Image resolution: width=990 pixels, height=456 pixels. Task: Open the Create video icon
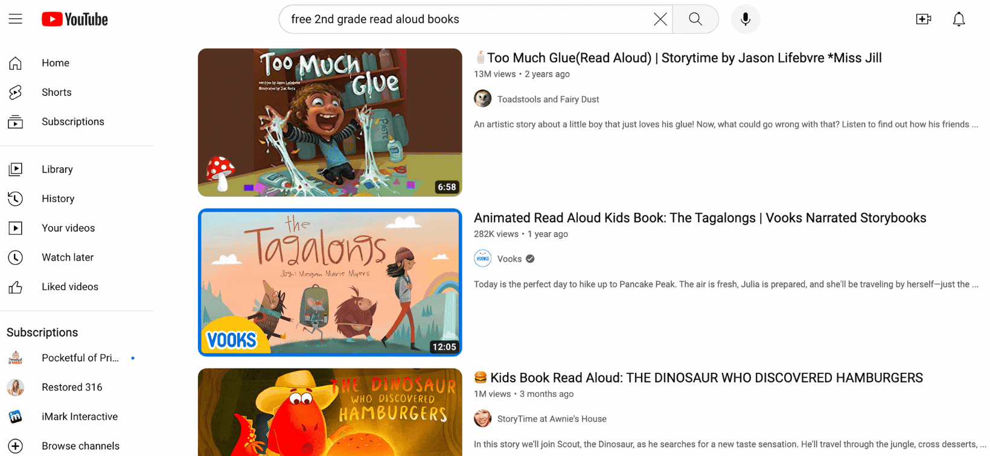pos(924,19)
